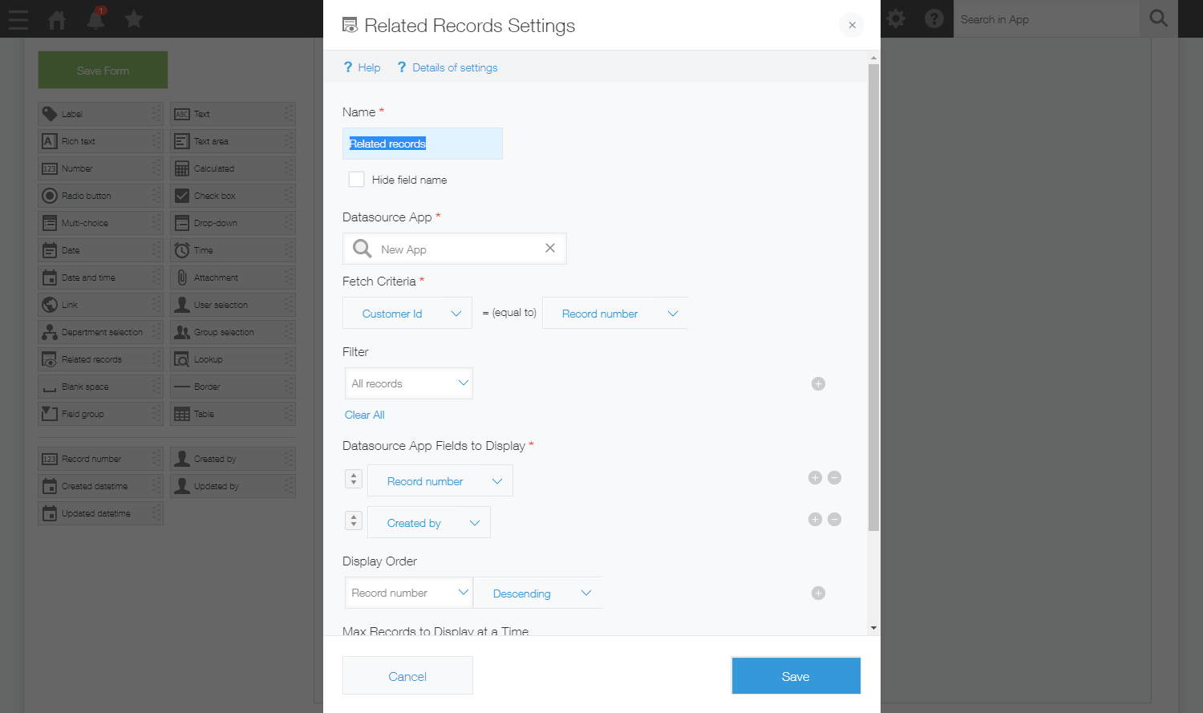Click the Datasource App search icon
This screenshot has width=1203, height=713.
click(363, 249)
